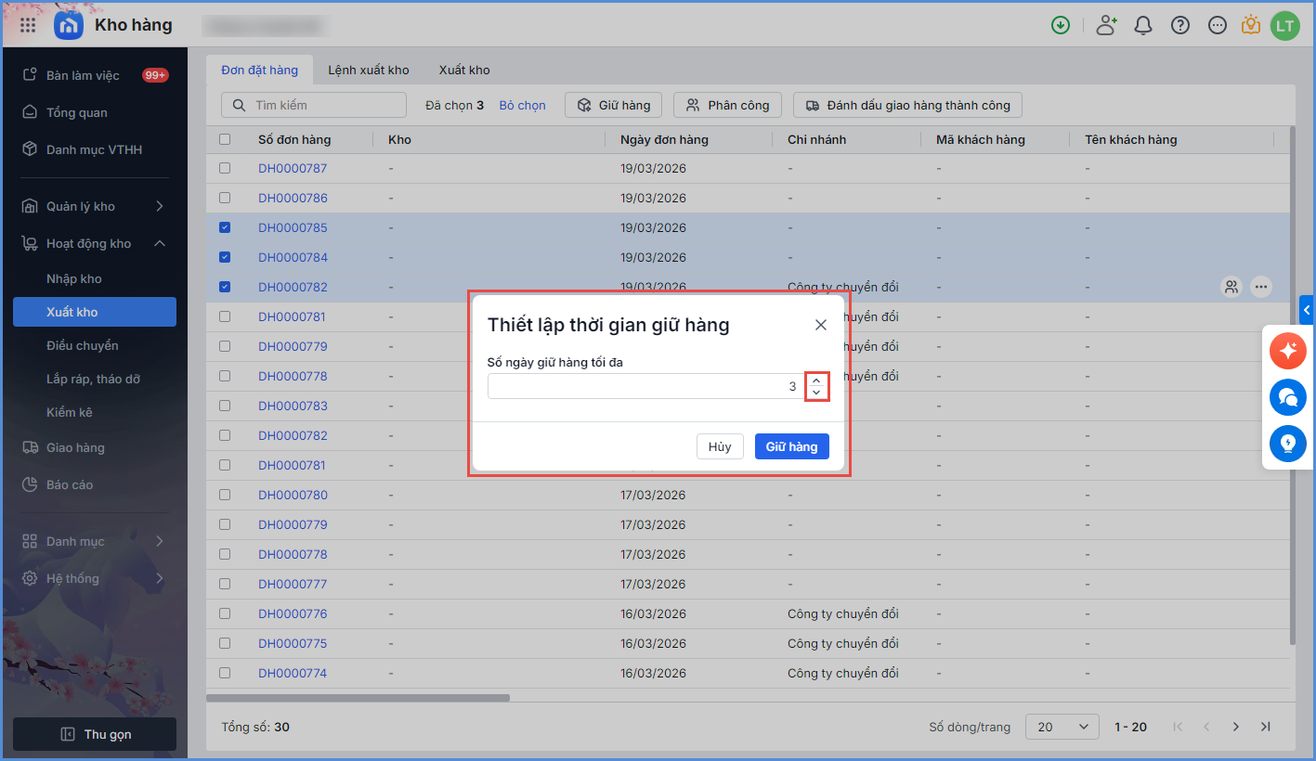Toggle the select-all checkbox in table header
The height and width of the screenshot is (761, 1316).
(x=225, y=139)
